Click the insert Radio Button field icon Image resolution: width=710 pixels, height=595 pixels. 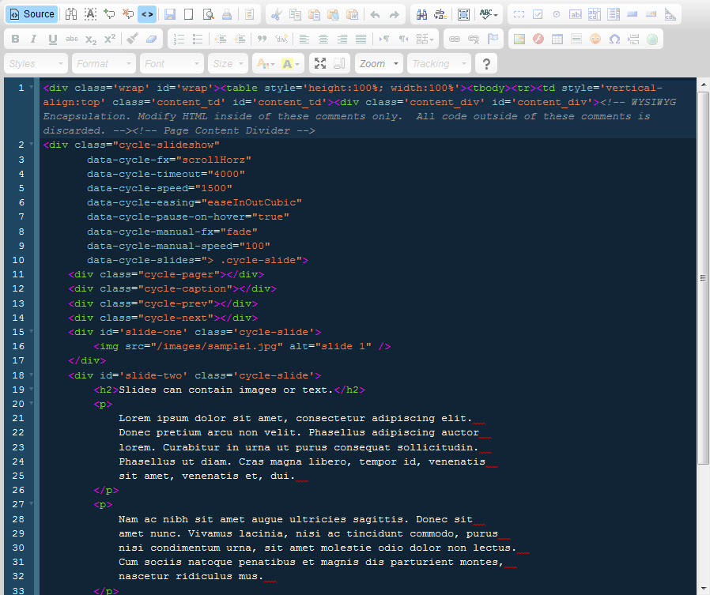[557, 14]
